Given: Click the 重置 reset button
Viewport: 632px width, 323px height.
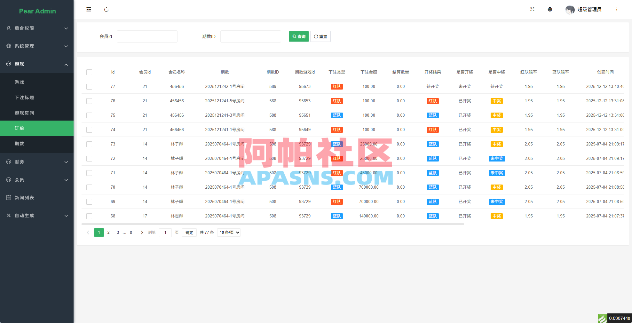Looking at the screenshot, I should tap(320, 36).
